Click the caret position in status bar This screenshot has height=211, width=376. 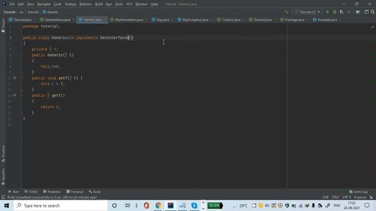pyautogui.click(x=325, y=197)
